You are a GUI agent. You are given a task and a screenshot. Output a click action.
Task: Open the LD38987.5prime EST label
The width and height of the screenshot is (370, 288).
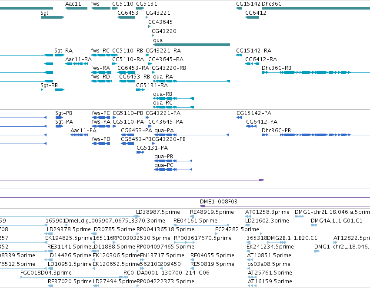click(158, 212)
